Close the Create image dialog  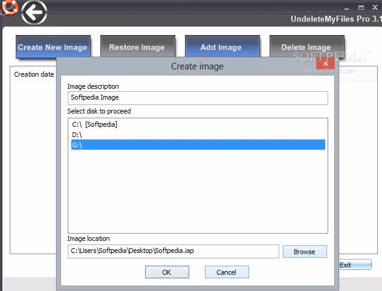(325, 64)
